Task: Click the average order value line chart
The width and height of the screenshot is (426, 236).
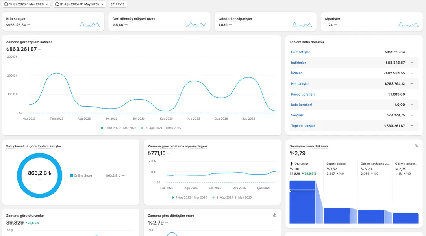Action: coord(221,173)
